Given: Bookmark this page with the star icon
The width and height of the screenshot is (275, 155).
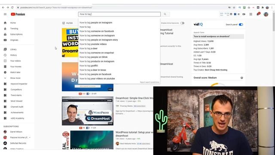Looking at the screenshot, I should [234, 8].
